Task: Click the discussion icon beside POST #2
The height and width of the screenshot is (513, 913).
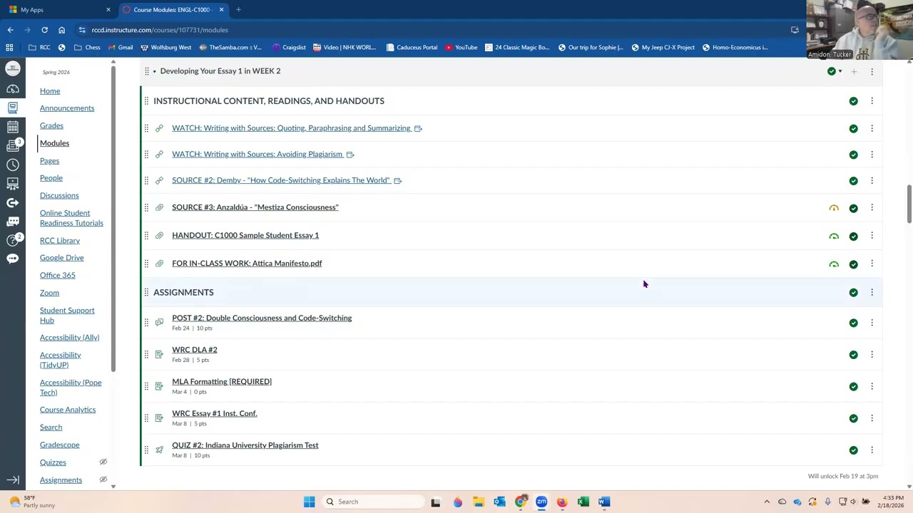Action: tap(159, 322)
